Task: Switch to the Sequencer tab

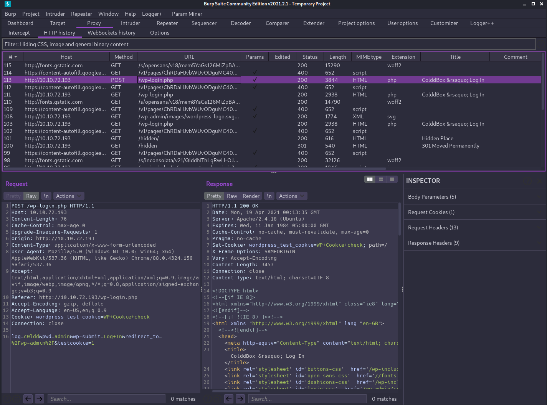Action: pos(204,23)
